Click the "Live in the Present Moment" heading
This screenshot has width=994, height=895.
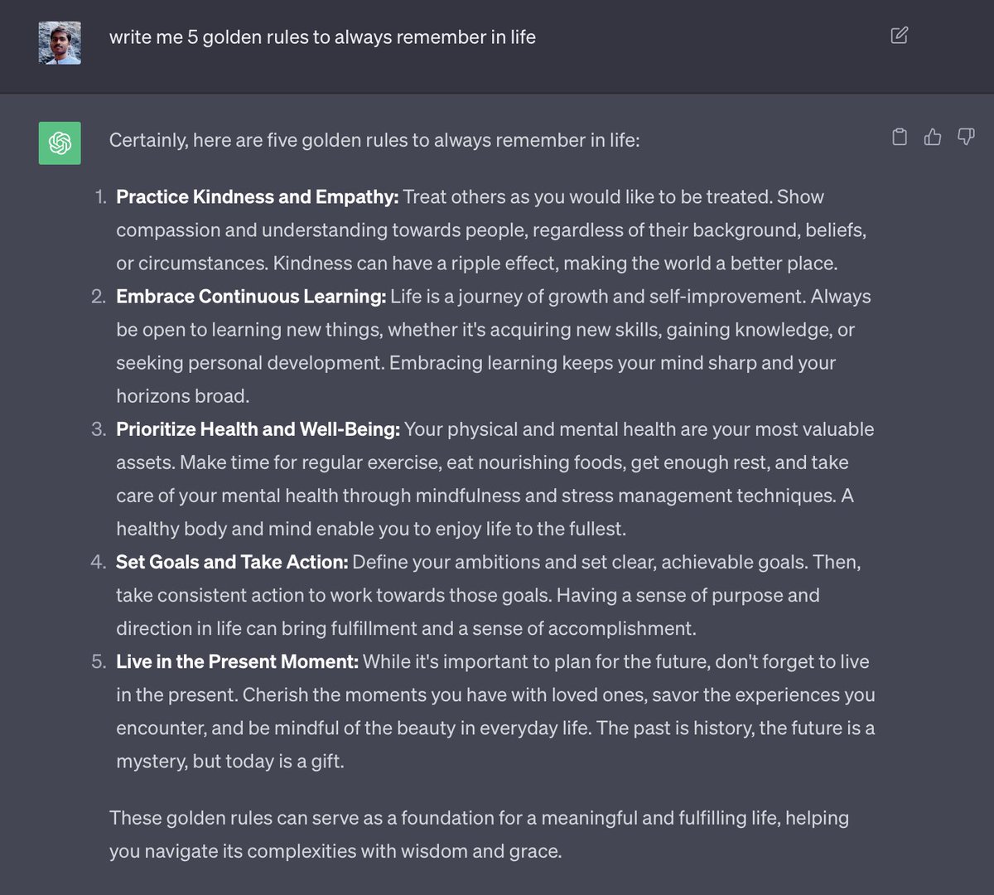237,661
